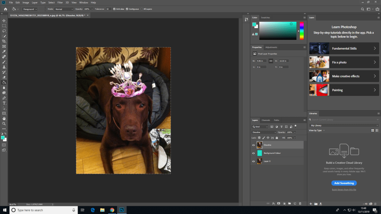This screenshot has height=214, width=381.
Task: Uncheck the Anti-alias checkbox
Action: (114, 9)
